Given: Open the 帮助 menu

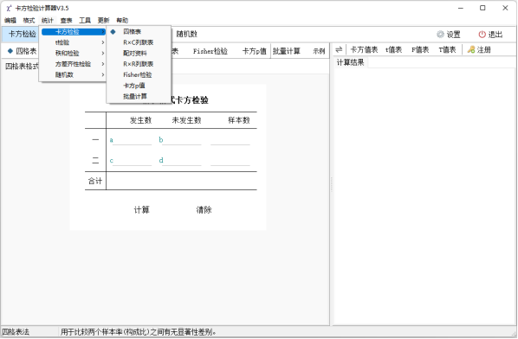Looking at the screenshot, I should click(x=122, y=21).
